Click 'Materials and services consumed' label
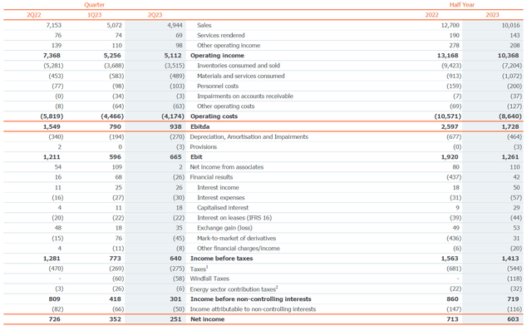This screenshot has height=326, width=532. (241, 76)
